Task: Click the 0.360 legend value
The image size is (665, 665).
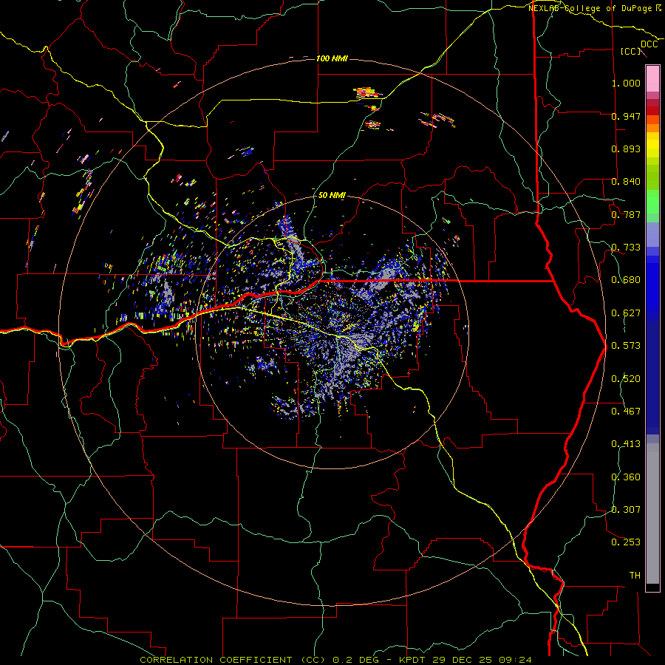Action: [x=626, y=477]
